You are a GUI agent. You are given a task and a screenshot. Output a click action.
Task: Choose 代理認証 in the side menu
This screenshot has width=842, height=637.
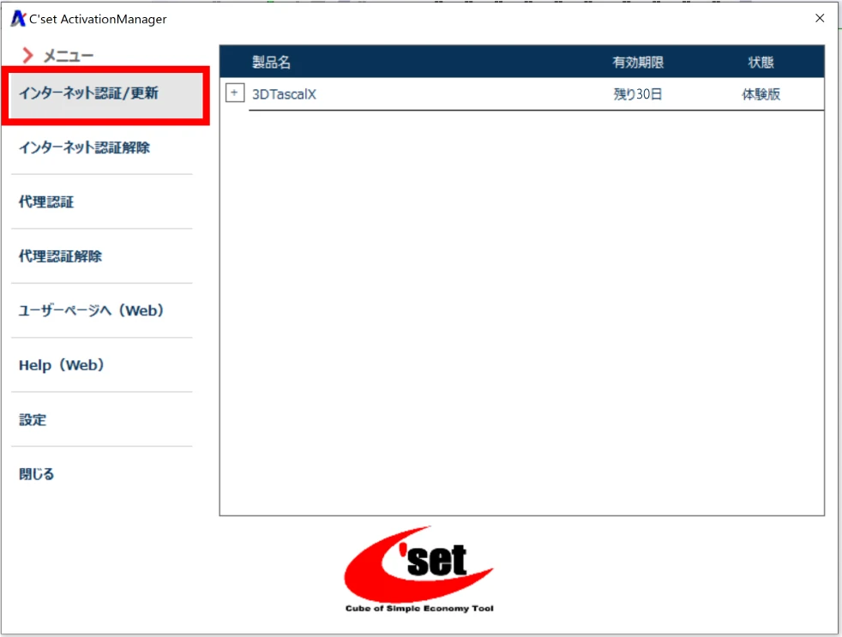46,202
